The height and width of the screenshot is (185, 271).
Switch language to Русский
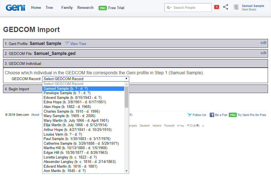[169, 126]
